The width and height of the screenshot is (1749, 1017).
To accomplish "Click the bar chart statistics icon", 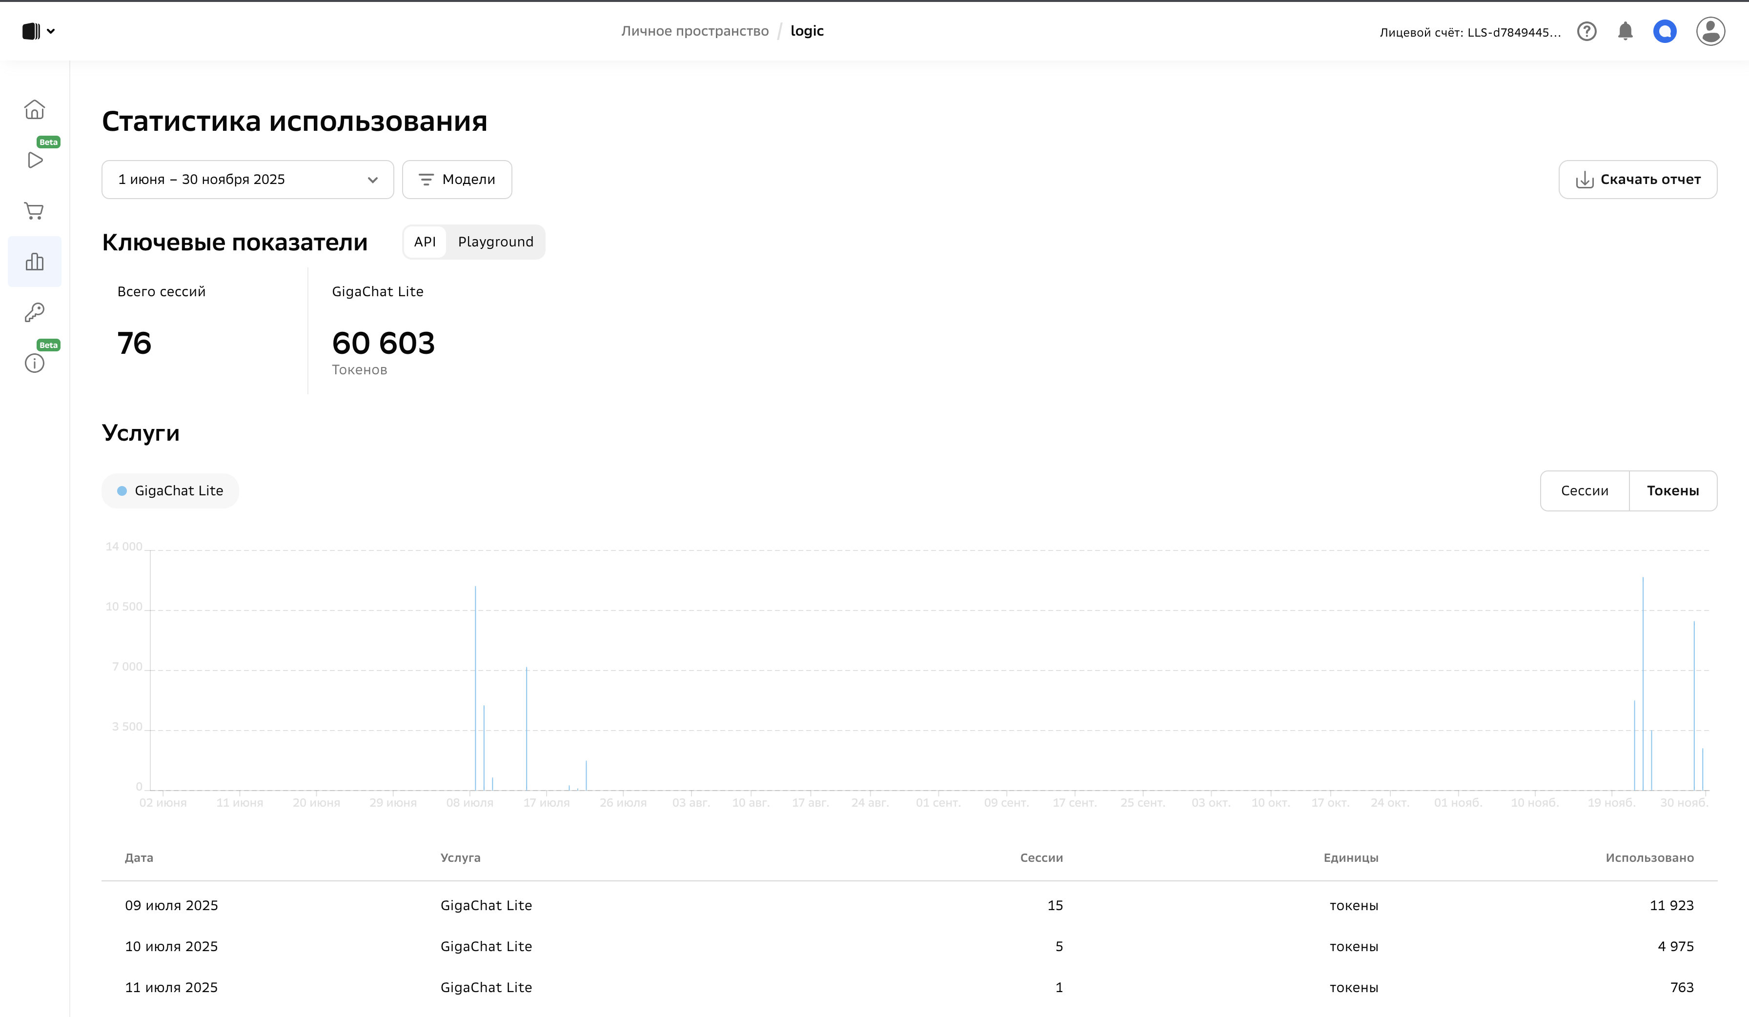I will (34, 262).
